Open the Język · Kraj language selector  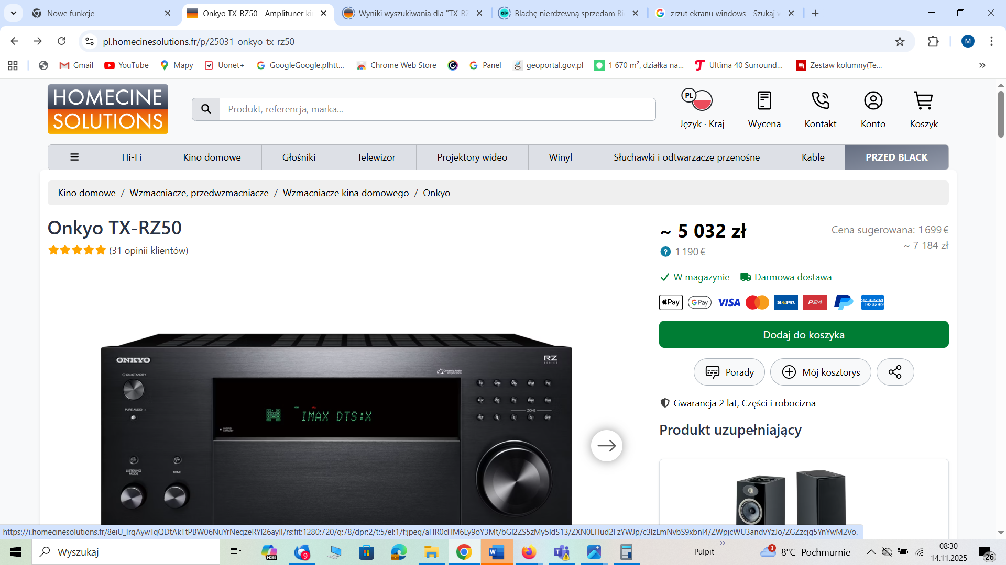702,100
